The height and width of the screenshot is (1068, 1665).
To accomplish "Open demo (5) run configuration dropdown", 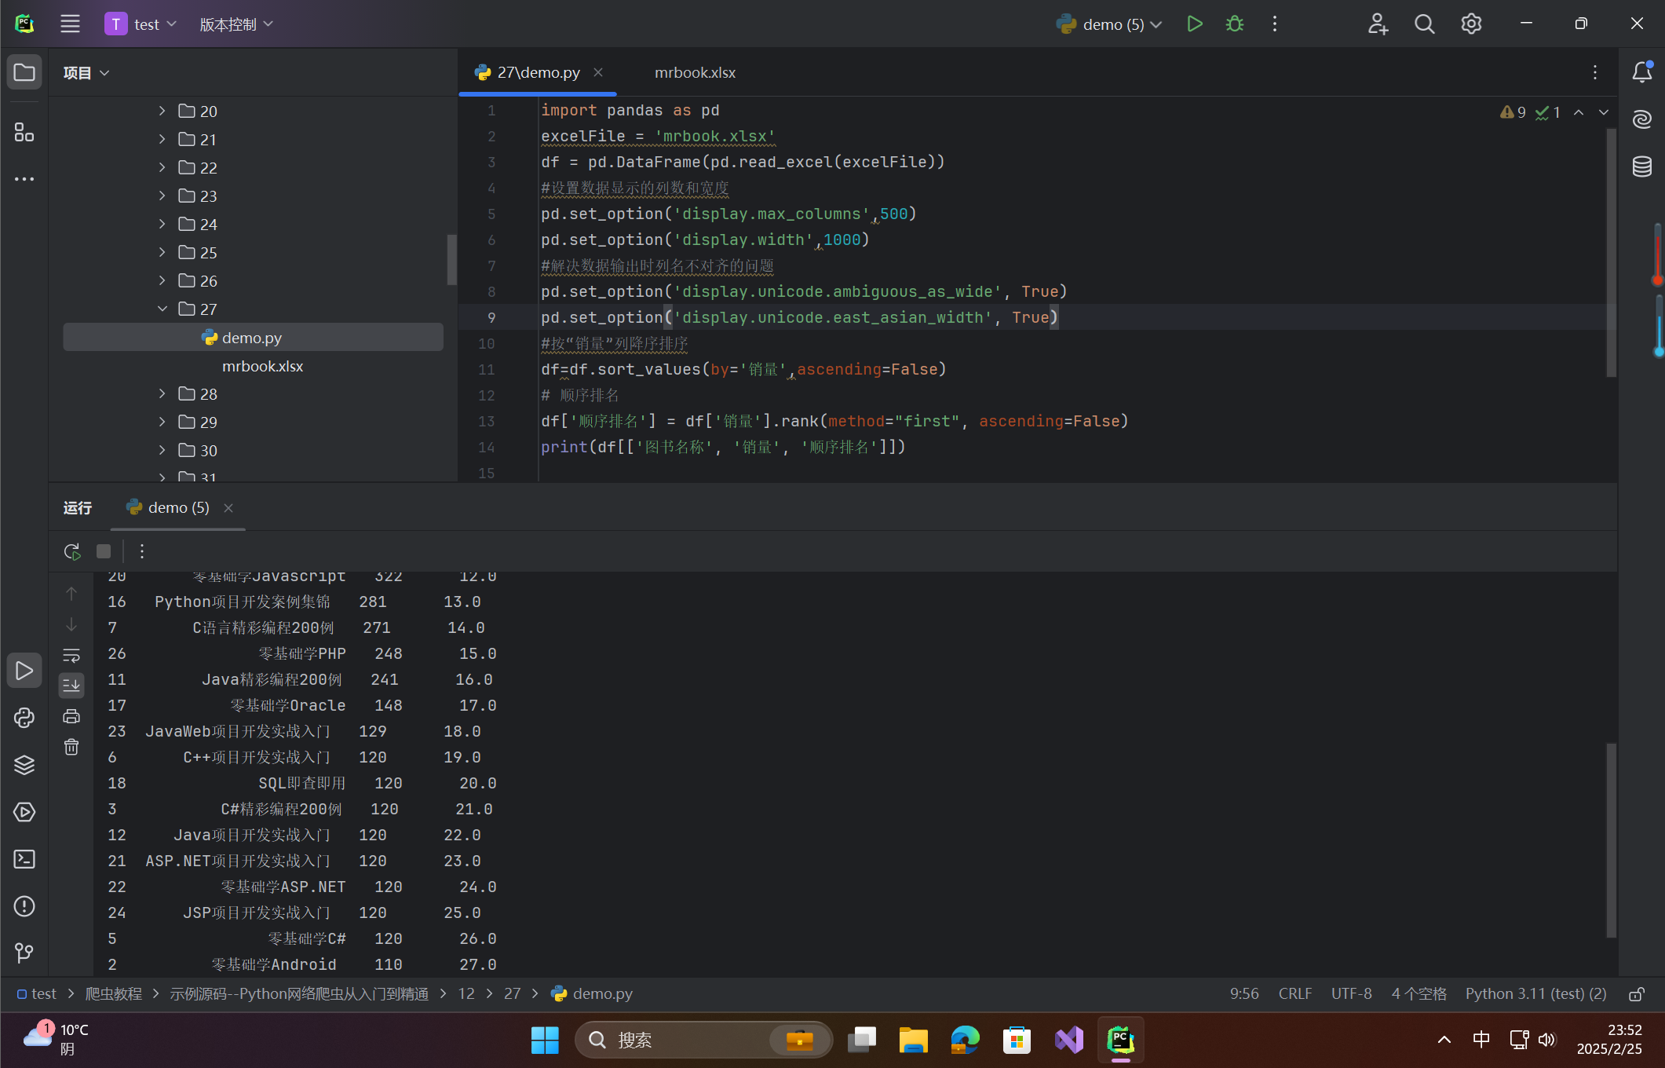I will point(1108,24).
